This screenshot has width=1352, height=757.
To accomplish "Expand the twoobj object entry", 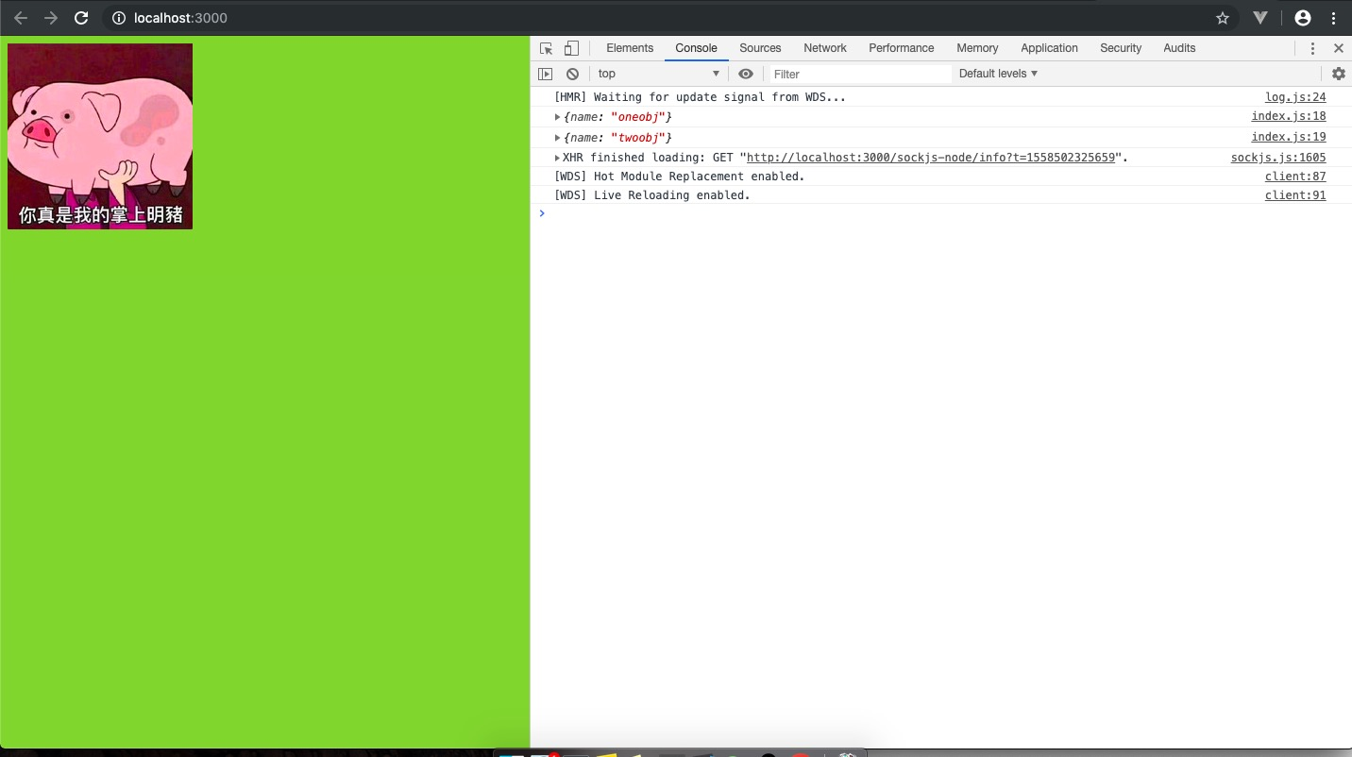I will click(x=558, y=138).
